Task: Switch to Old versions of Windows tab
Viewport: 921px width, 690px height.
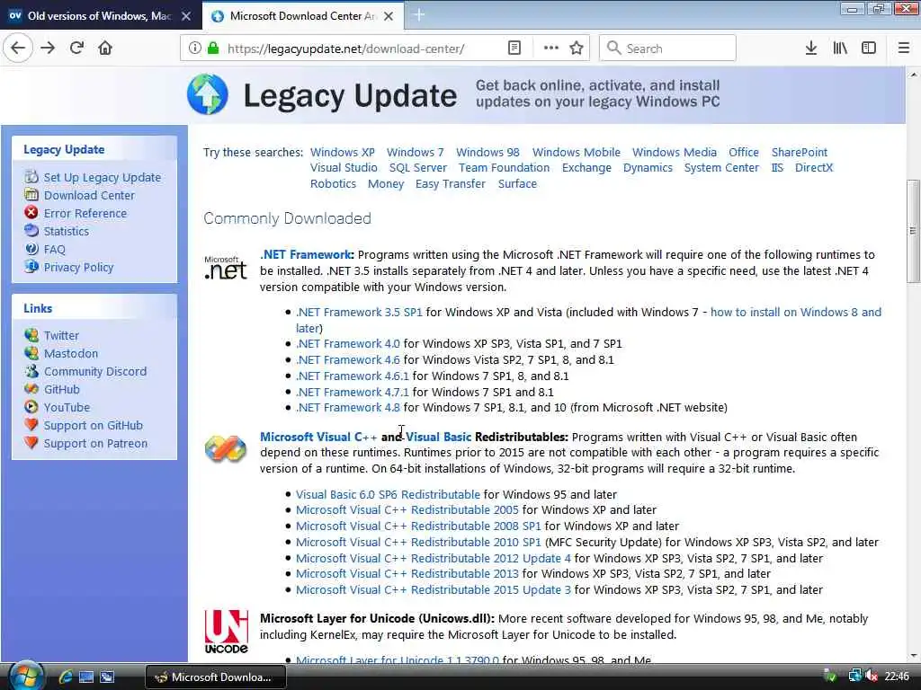Action: (x=101, y=16)
